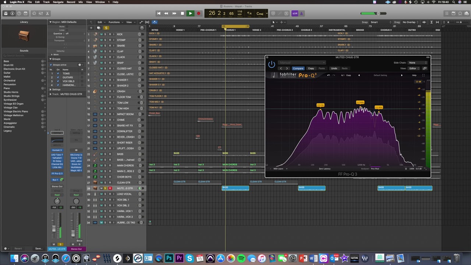Click the plugin Compare button

click(298, 68)
